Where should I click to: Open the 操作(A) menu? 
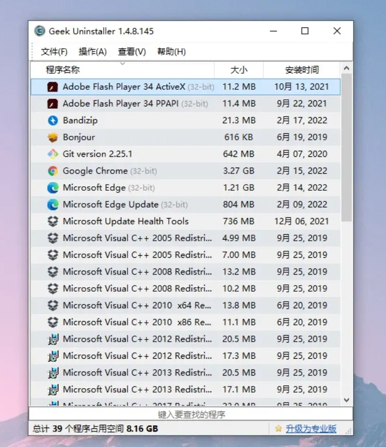click(92, 52)
